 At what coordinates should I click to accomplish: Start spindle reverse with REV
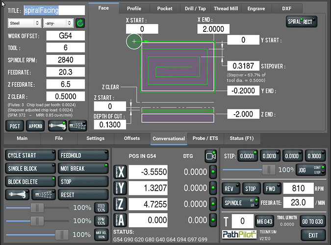(x=231, y=189)
